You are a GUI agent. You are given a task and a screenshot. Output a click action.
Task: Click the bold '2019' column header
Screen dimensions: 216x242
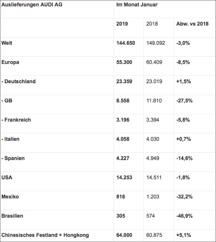(122, 24)
